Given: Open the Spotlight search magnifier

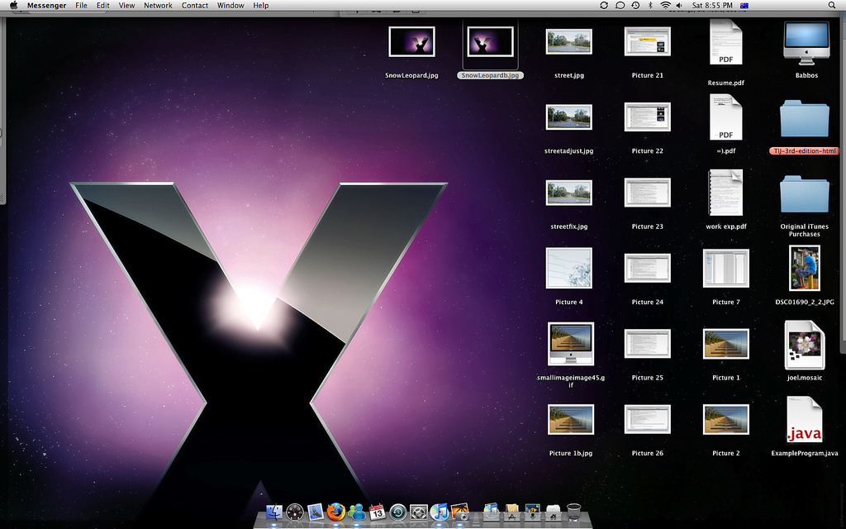Looking at the screenshot, I should click(832, 5).
